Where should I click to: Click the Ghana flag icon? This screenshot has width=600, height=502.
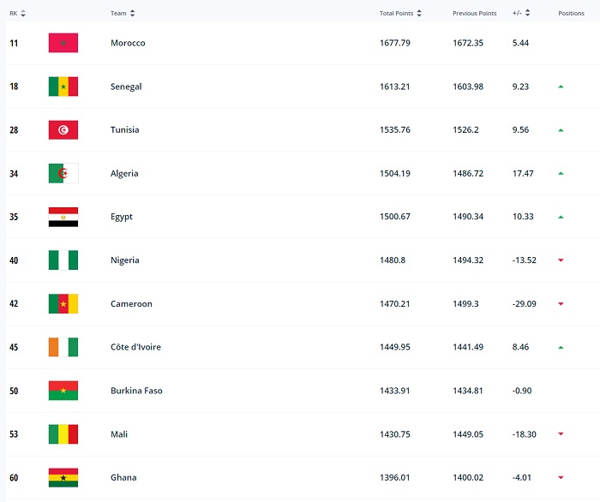click(63, 478)
